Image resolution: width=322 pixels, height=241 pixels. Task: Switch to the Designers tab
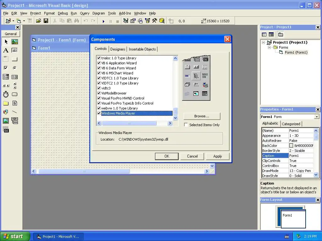[118, 49]
